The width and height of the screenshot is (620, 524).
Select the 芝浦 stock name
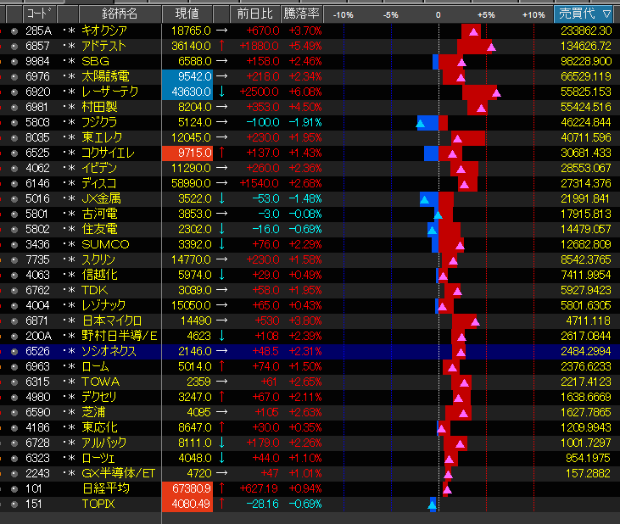(93, 412)
